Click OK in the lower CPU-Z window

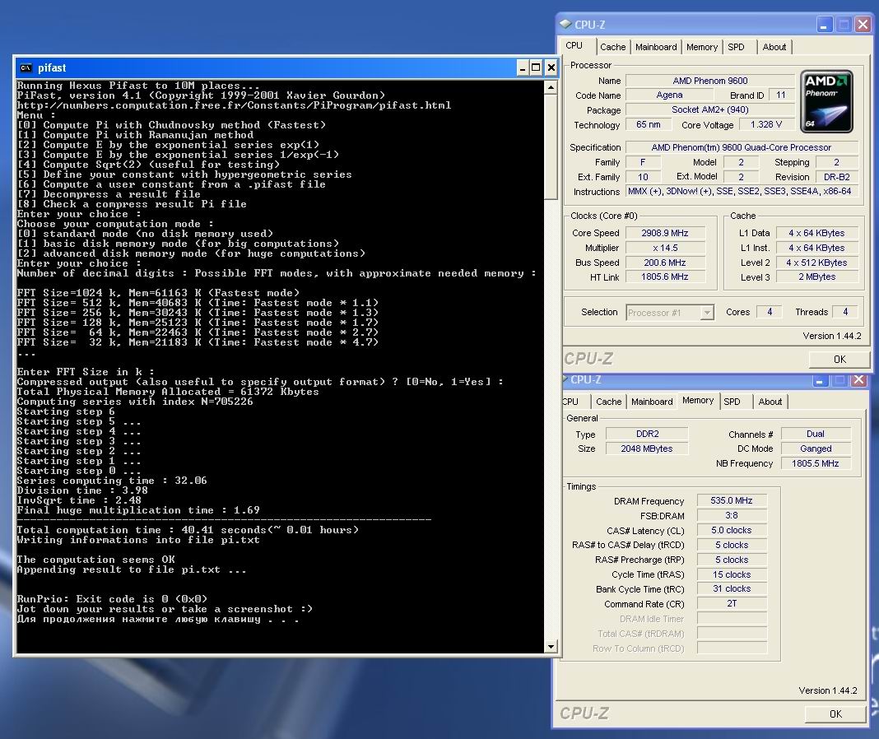tap(835, 713)
